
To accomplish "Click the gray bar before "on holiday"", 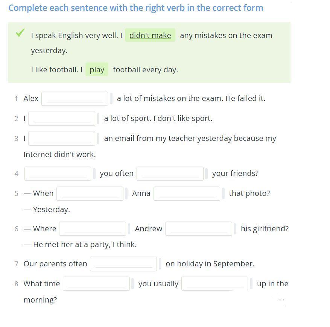I will pyautogui.click(x=160, y=264).
